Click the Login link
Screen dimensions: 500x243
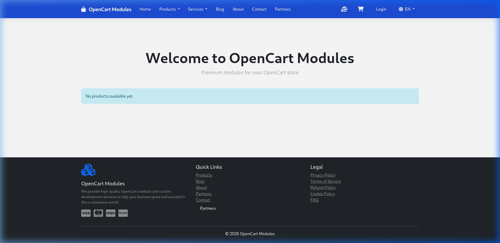pos(381,9)
